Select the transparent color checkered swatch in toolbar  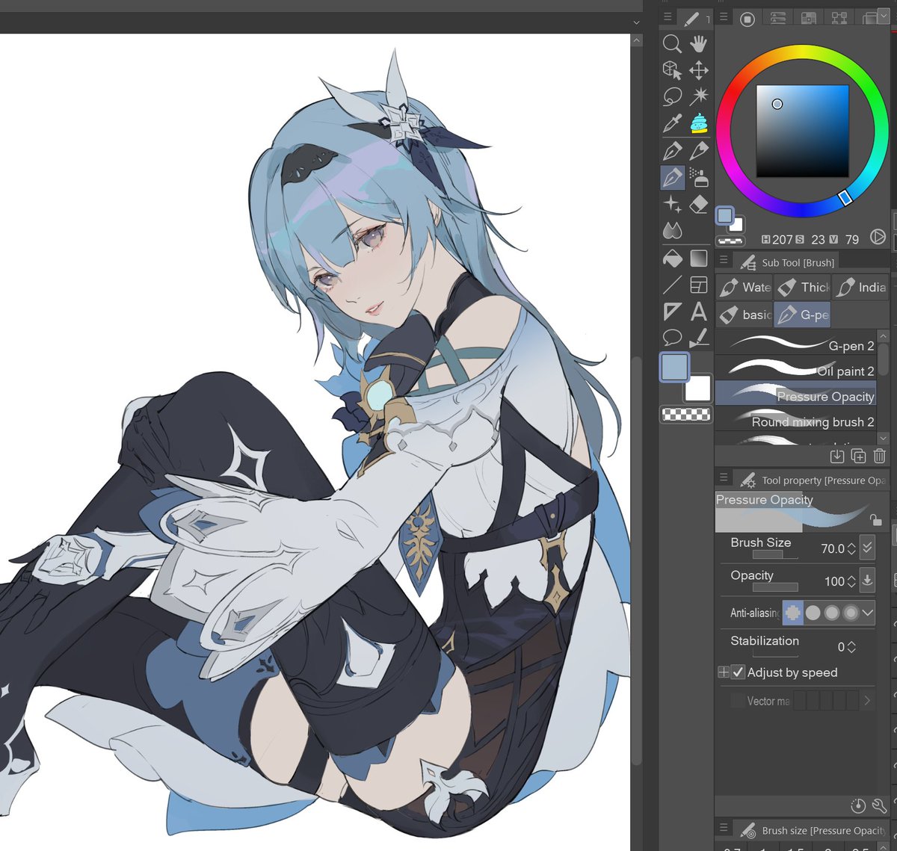point(685,413)
